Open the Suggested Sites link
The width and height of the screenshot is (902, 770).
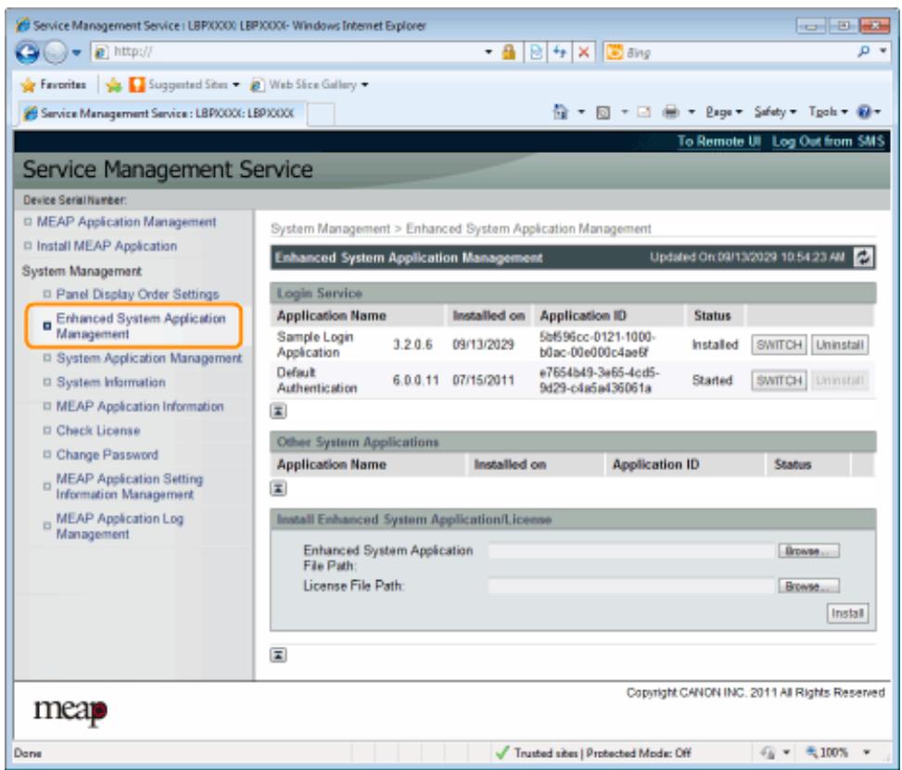(x=184, y=85)
